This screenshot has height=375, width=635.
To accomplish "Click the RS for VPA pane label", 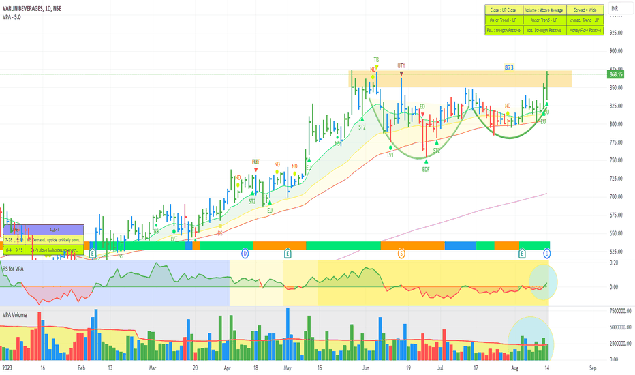I will pos(13,269).
